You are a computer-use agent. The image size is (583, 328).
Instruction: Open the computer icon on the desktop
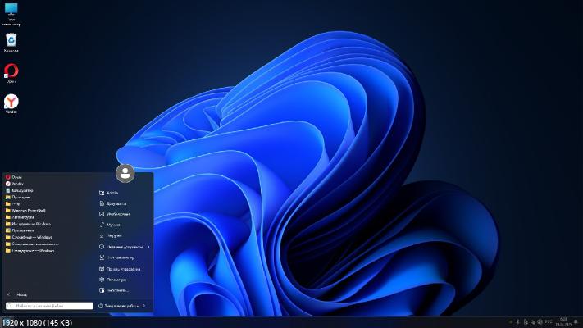11,13
